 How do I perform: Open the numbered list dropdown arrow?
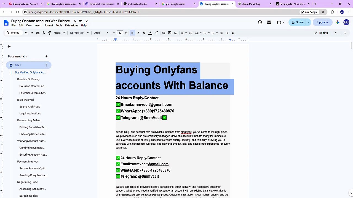217,33
